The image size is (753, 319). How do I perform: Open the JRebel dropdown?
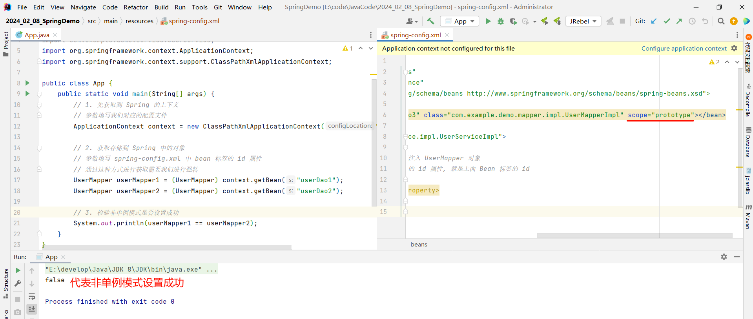583,21
